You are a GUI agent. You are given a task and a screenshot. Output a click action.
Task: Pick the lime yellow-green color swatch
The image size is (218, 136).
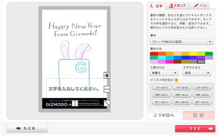click(201, 54)
